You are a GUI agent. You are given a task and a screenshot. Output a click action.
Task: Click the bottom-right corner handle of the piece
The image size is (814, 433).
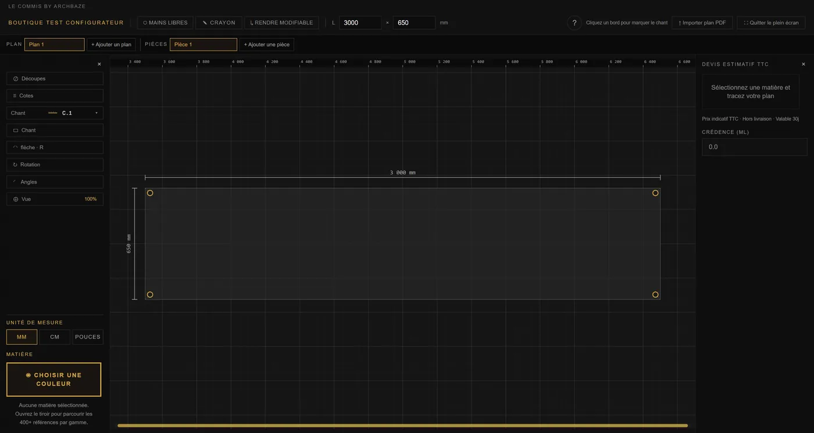pyautogui.click(x=655, y=295)
